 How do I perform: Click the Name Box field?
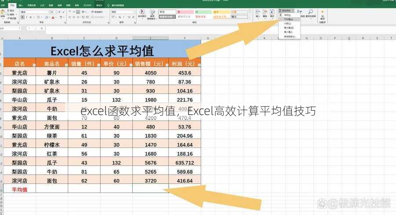(x=10, y=28)
